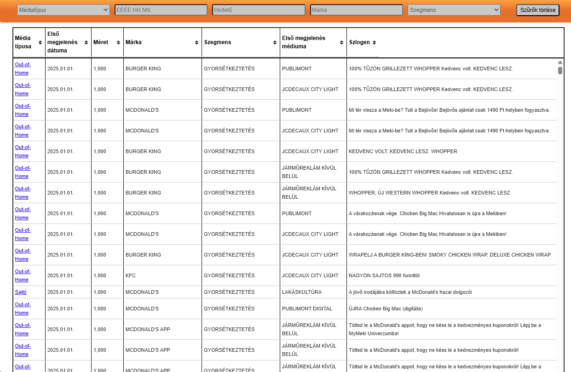
Task: Click the Töltsd le slogan without MyMeki Univerzumba
Action: point(434,350)
